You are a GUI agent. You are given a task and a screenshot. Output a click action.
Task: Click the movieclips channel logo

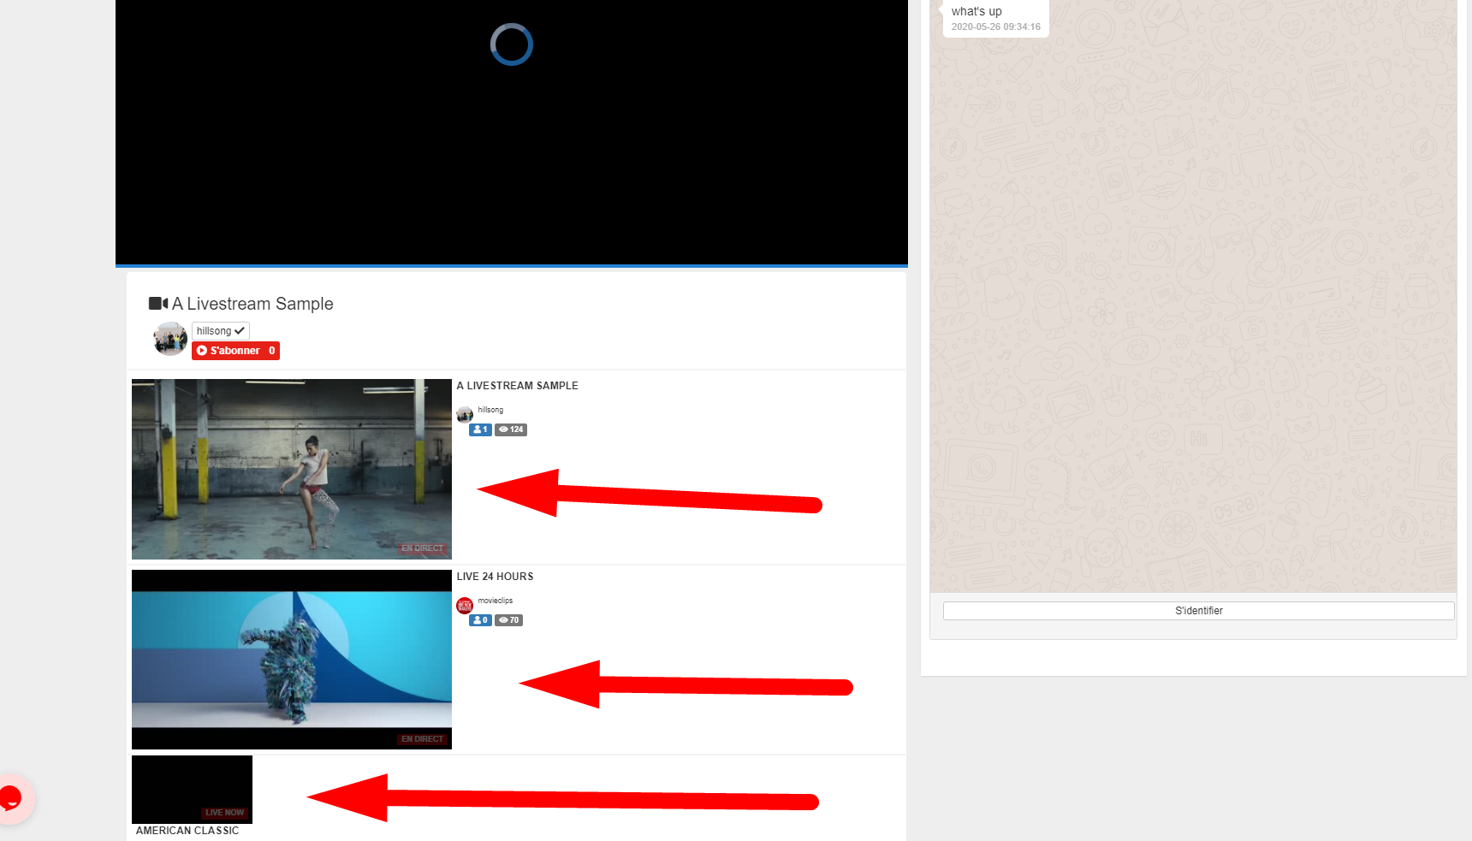[x=464, y=605]
